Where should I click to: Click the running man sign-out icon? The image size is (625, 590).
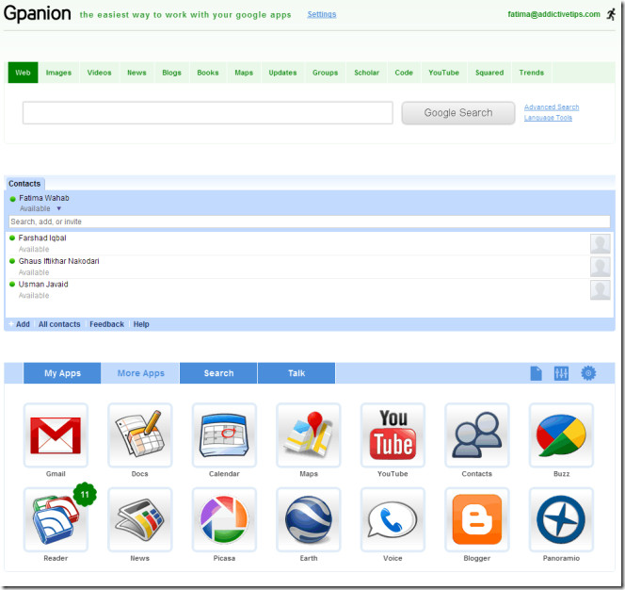coord(611,14)
